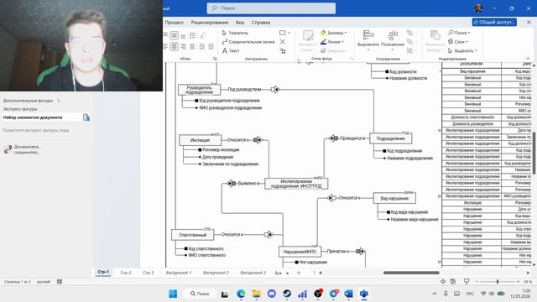Click the justify paragraph alignment icon
Screen dimensions: 537x302
pos(192,46)
